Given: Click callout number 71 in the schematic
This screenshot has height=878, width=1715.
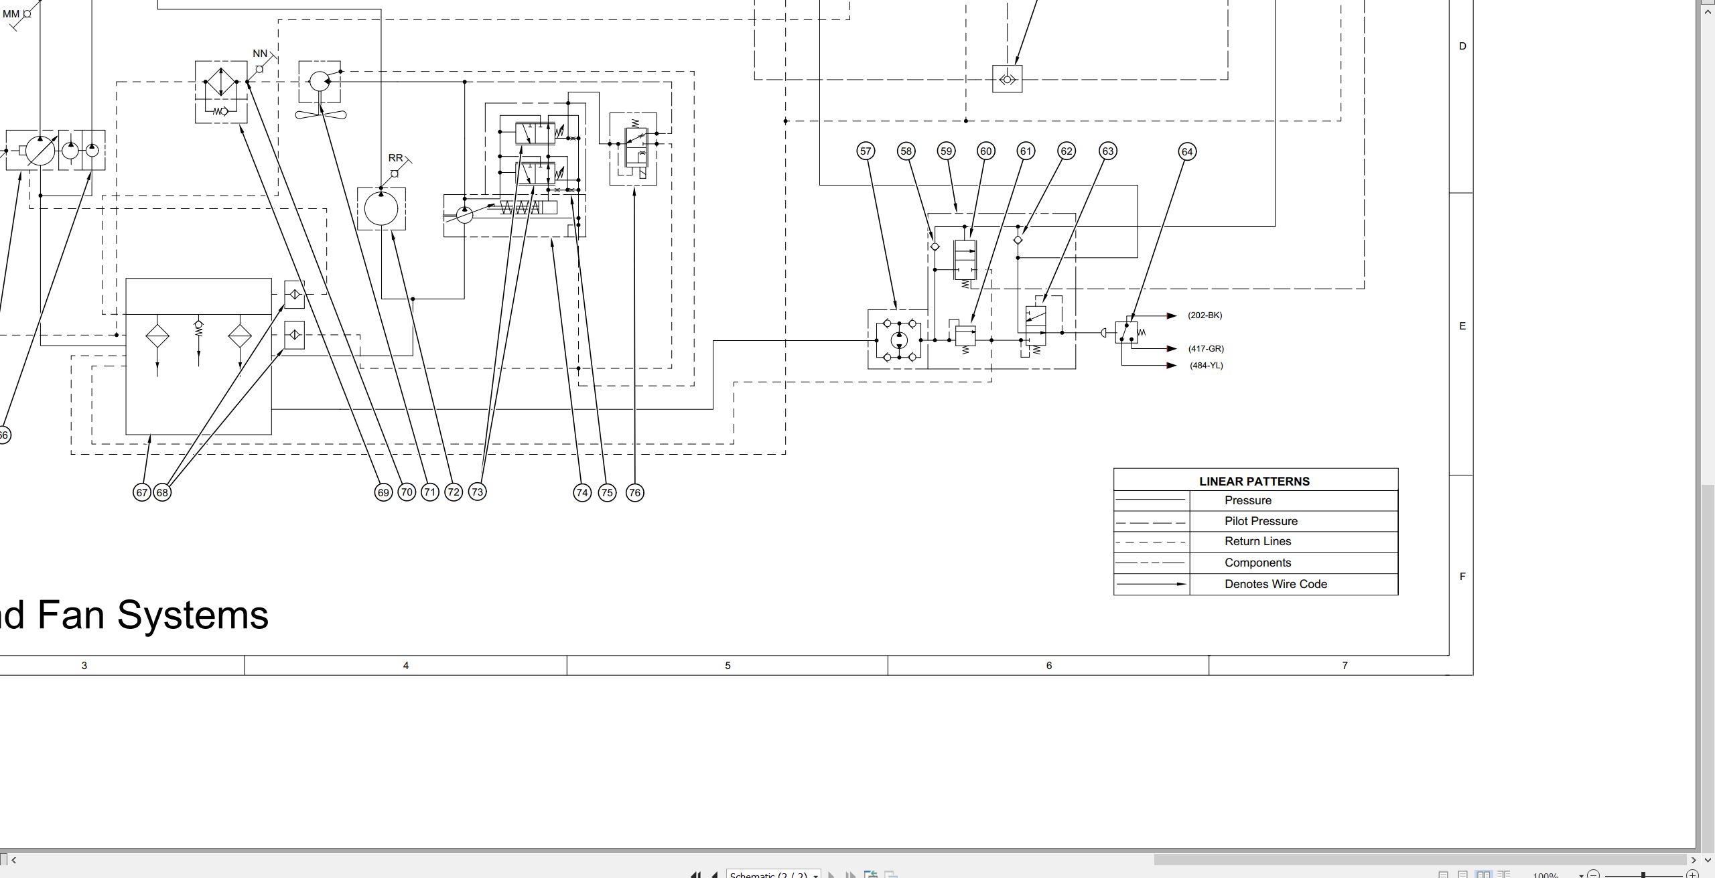Looking at the screenshot, I should click(x=429, y=492).
